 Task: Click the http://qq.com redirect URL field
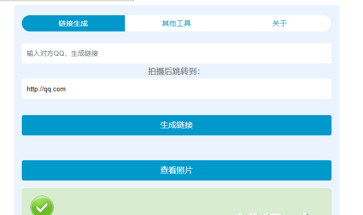[176, 89]
